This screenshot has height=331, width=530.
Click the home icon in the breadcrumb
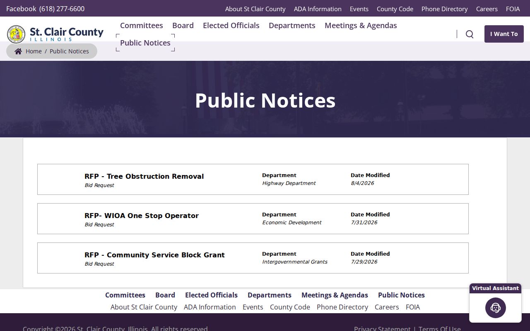pos(18,51)
